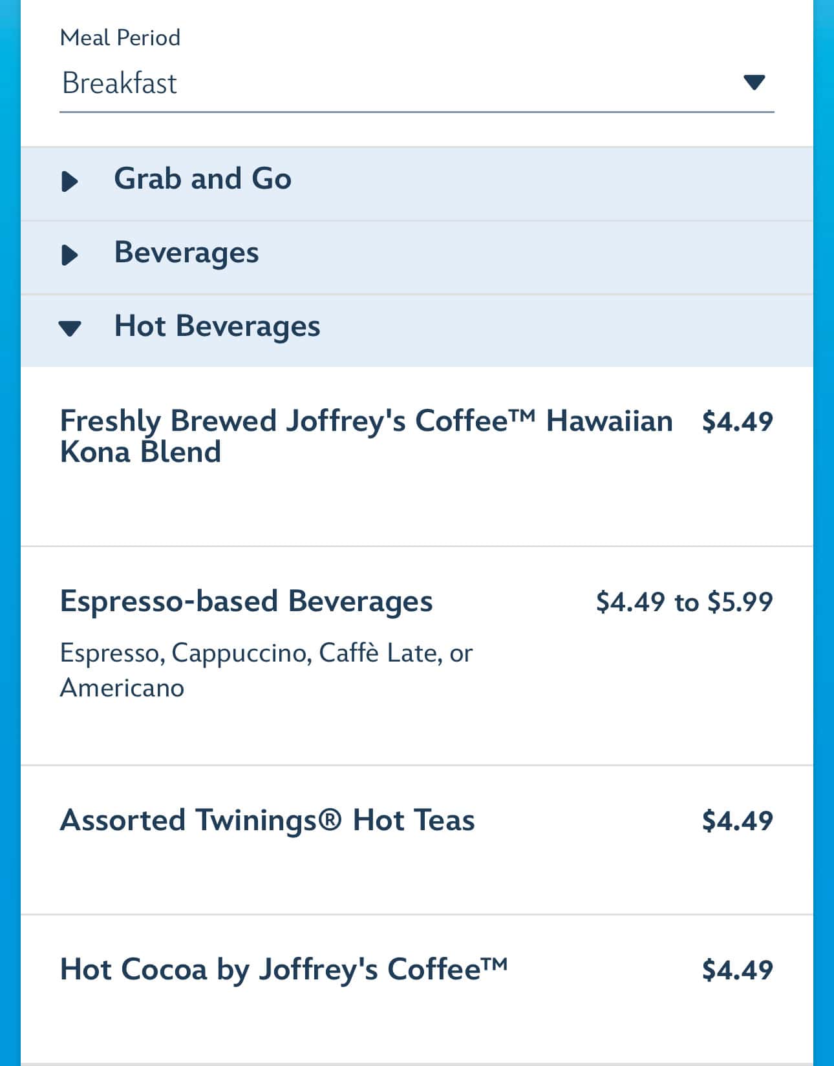The image size is (834, 1066).
Task: Tap the Hot Cocoa $4.49 price
Action: (737, 970)
